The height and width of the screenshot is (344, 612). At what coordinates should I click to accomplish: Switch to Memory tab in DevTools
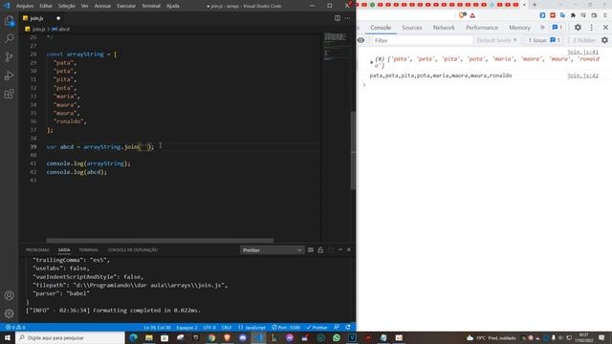(x=519, y=28)
